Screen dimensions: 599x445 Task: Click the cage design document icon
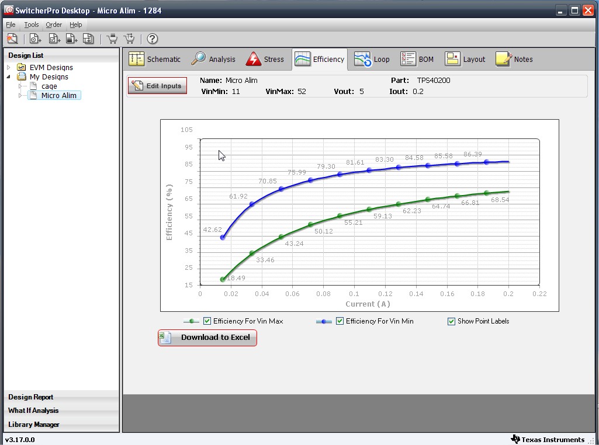coord(33,86)
